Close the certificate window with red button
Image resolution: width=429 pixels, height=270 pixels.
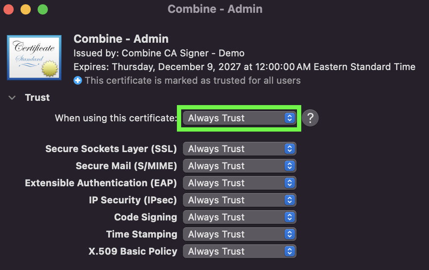click(x=9, y=9)
